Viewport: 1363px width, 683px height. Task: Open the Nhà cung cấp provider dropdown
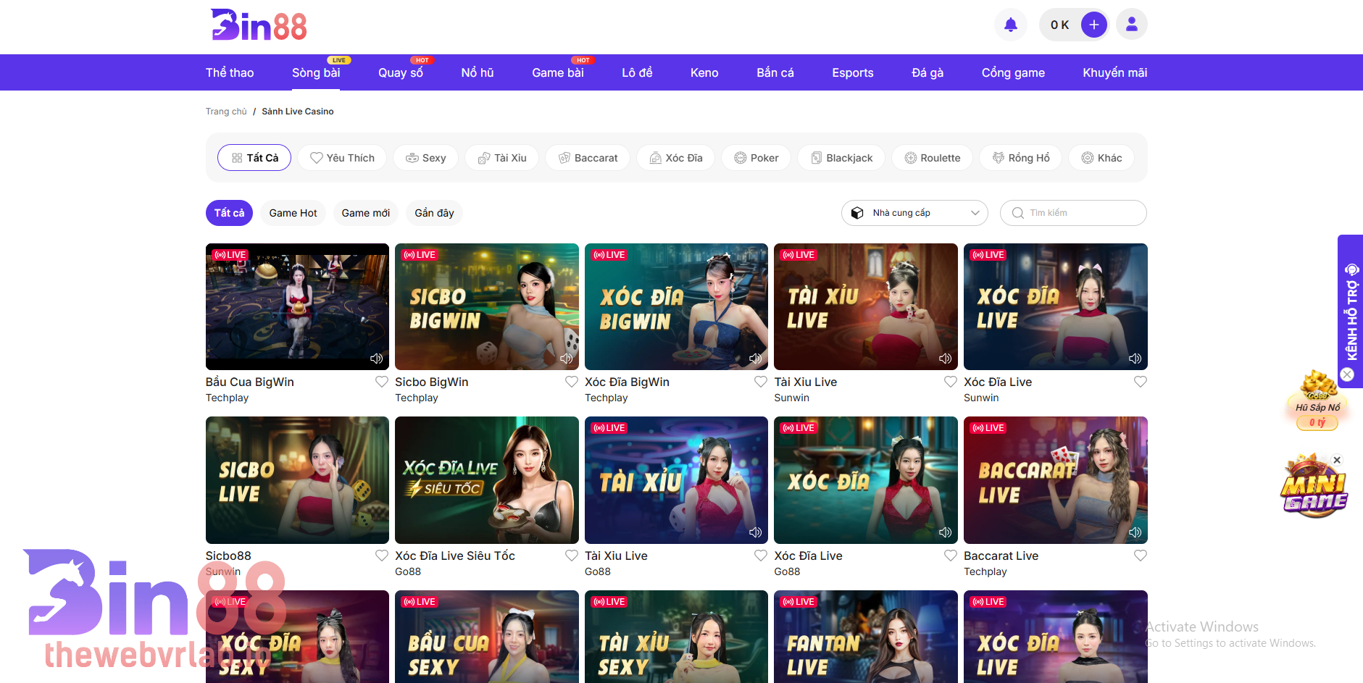(x=914, y=212)
